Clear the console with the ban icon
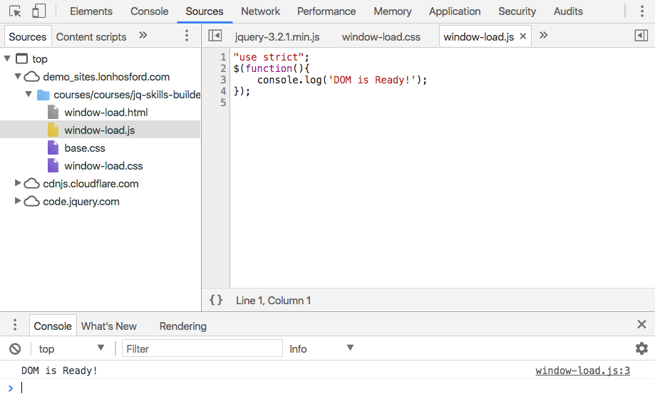 tap(15, 348)
